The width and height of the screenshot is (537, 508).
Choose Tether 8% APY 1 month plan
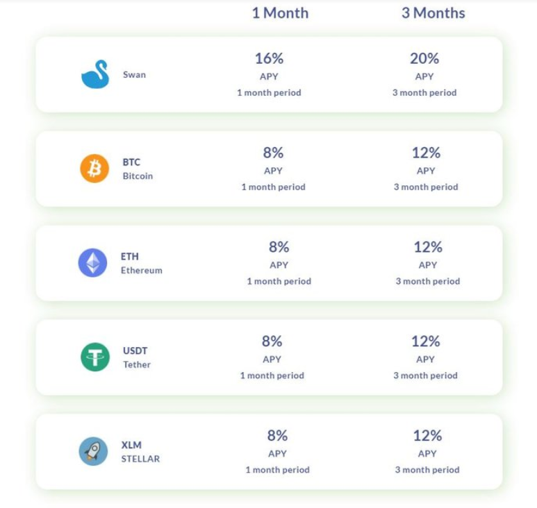[272, 357]
